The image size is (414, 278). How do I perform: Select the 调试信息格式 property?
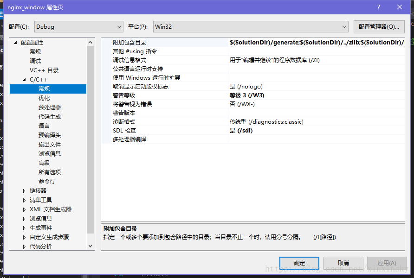pyautogui.click(x=129, y=60)
